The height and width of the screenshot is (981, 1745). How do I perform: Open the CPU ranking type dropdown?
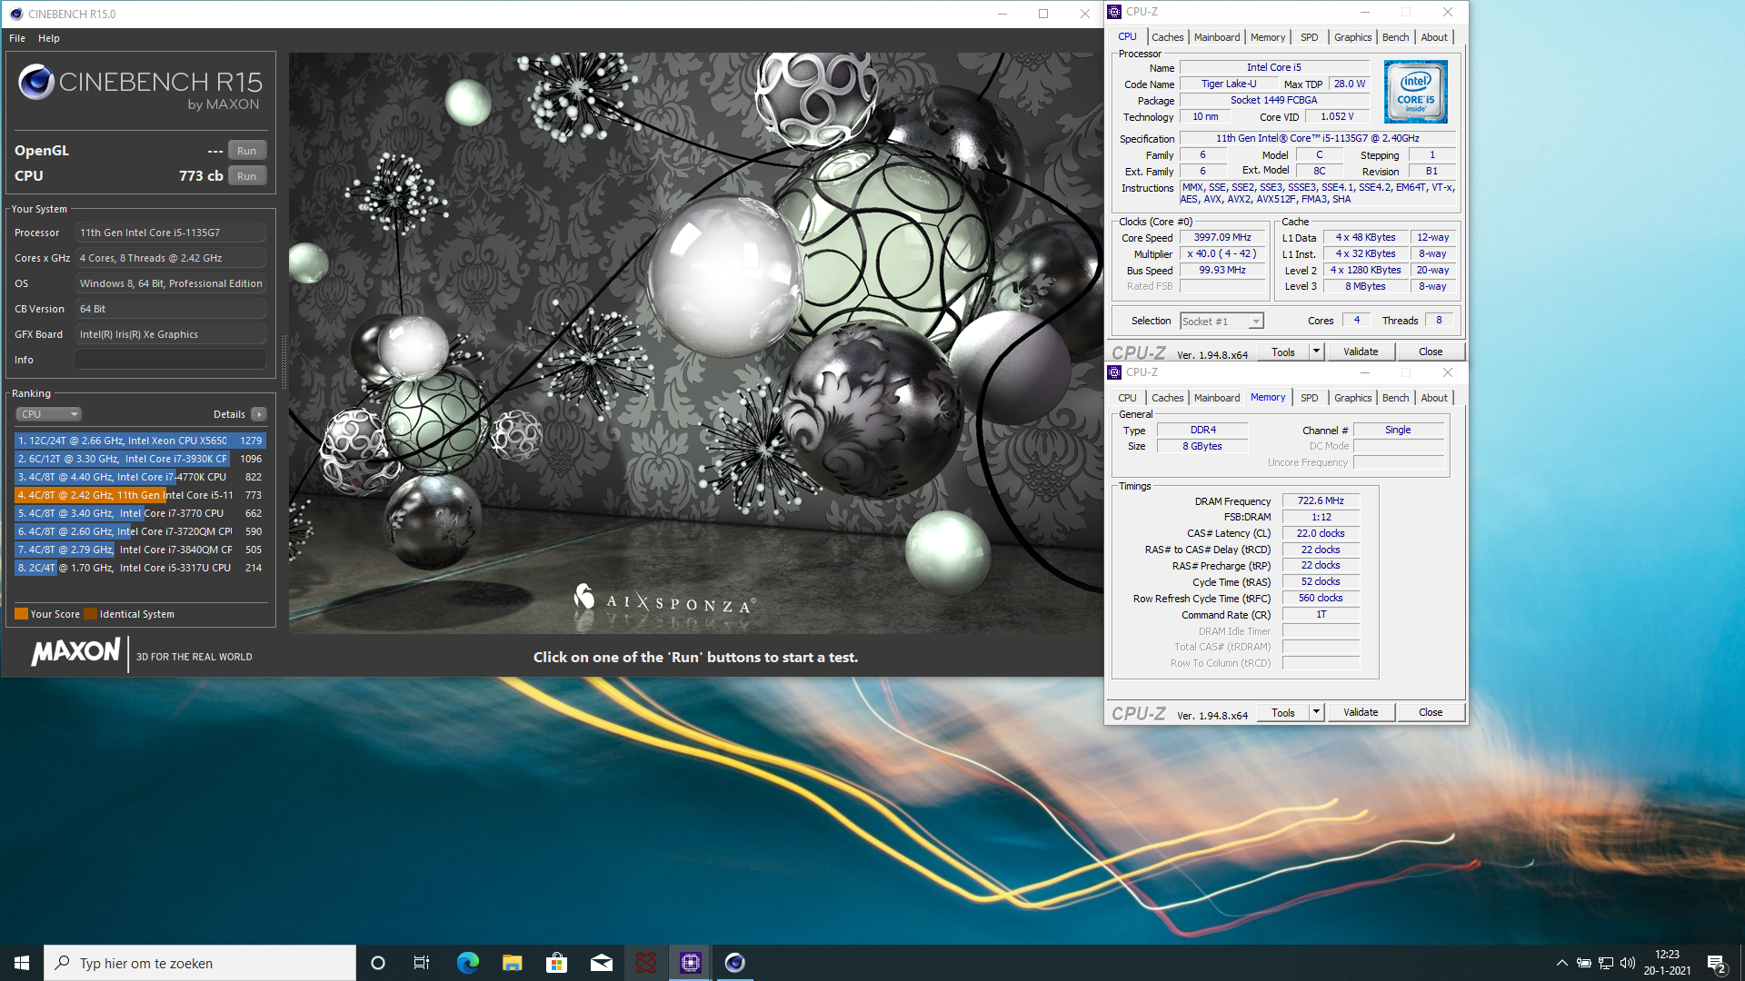49,414
